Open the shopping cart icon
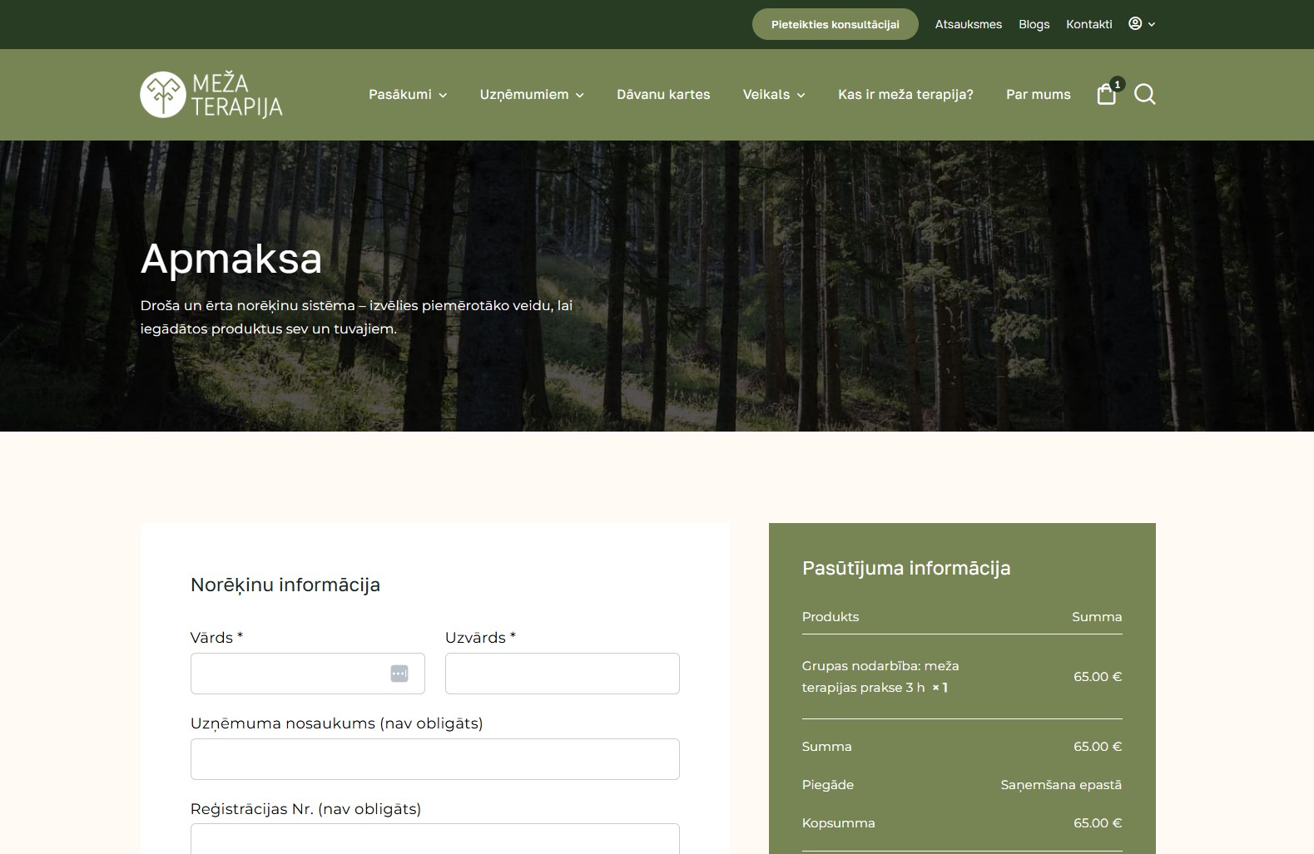Screen dimensions: 1314x854 [1107, 94]
